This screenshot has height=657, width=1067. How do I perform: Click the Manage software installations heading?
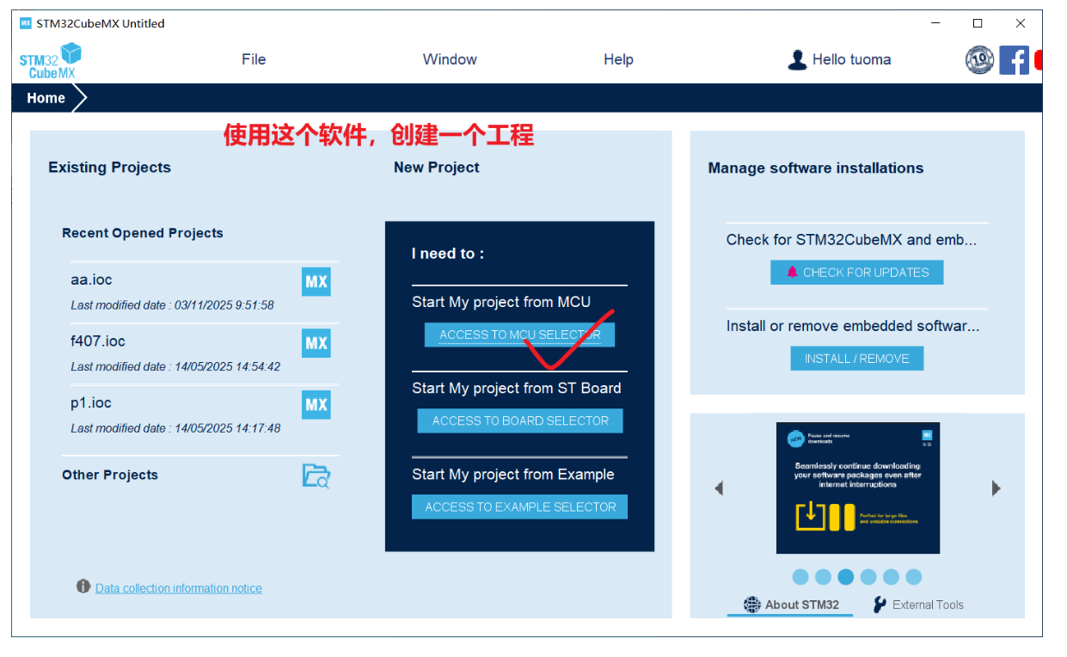tap(816, 169)
